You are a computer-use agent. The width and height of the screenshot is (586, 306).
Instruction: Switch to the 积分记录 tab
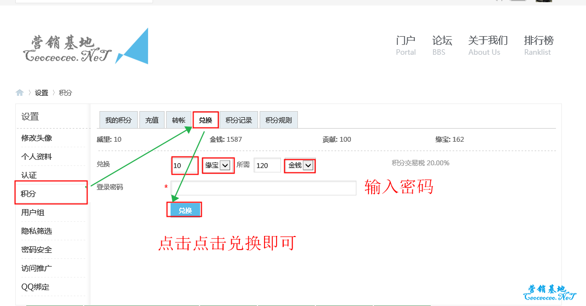(x=239, y=120)
